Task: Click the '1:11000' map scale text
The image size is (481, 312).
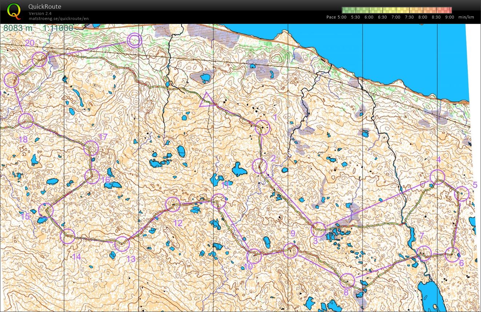Action: (58, 28)
